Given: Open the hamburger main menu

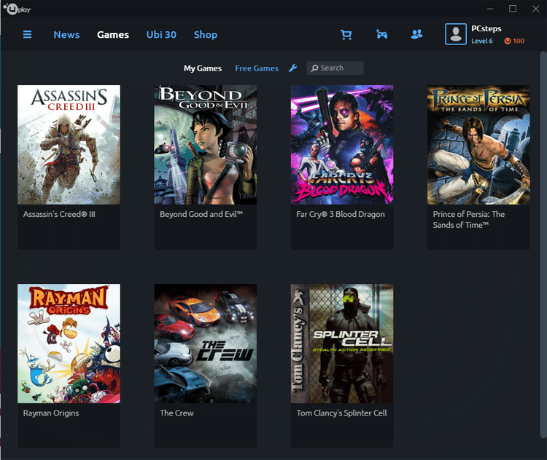Looking at the screenshot, I should point(27,34).
